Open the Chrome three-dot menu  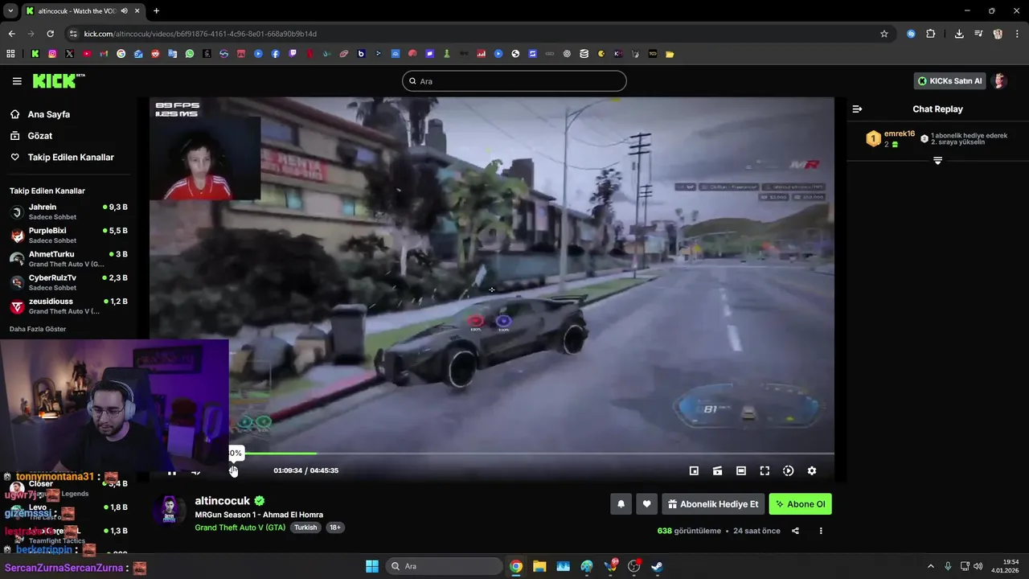pyautogui.click(x=1017, y=34)
